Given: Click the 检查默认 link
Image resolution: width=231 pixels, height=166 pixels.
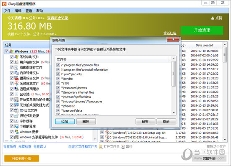Looking at the screenshot, I should click(x=40, y=146).
